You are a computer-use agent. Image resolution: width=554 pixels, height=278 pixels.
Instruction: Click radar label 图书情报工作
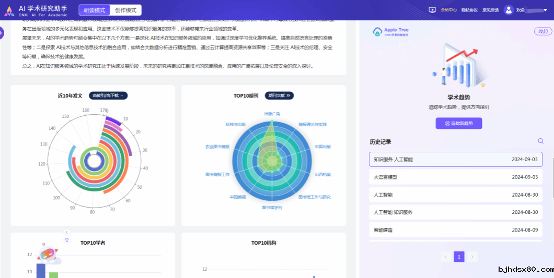click(217, 174)
